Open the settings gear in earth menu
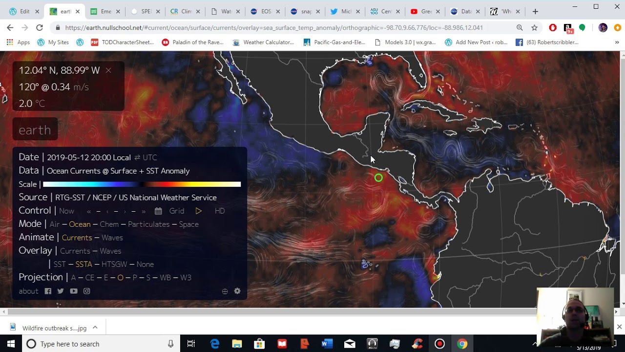625x352 pixels. tap(237, 291)
